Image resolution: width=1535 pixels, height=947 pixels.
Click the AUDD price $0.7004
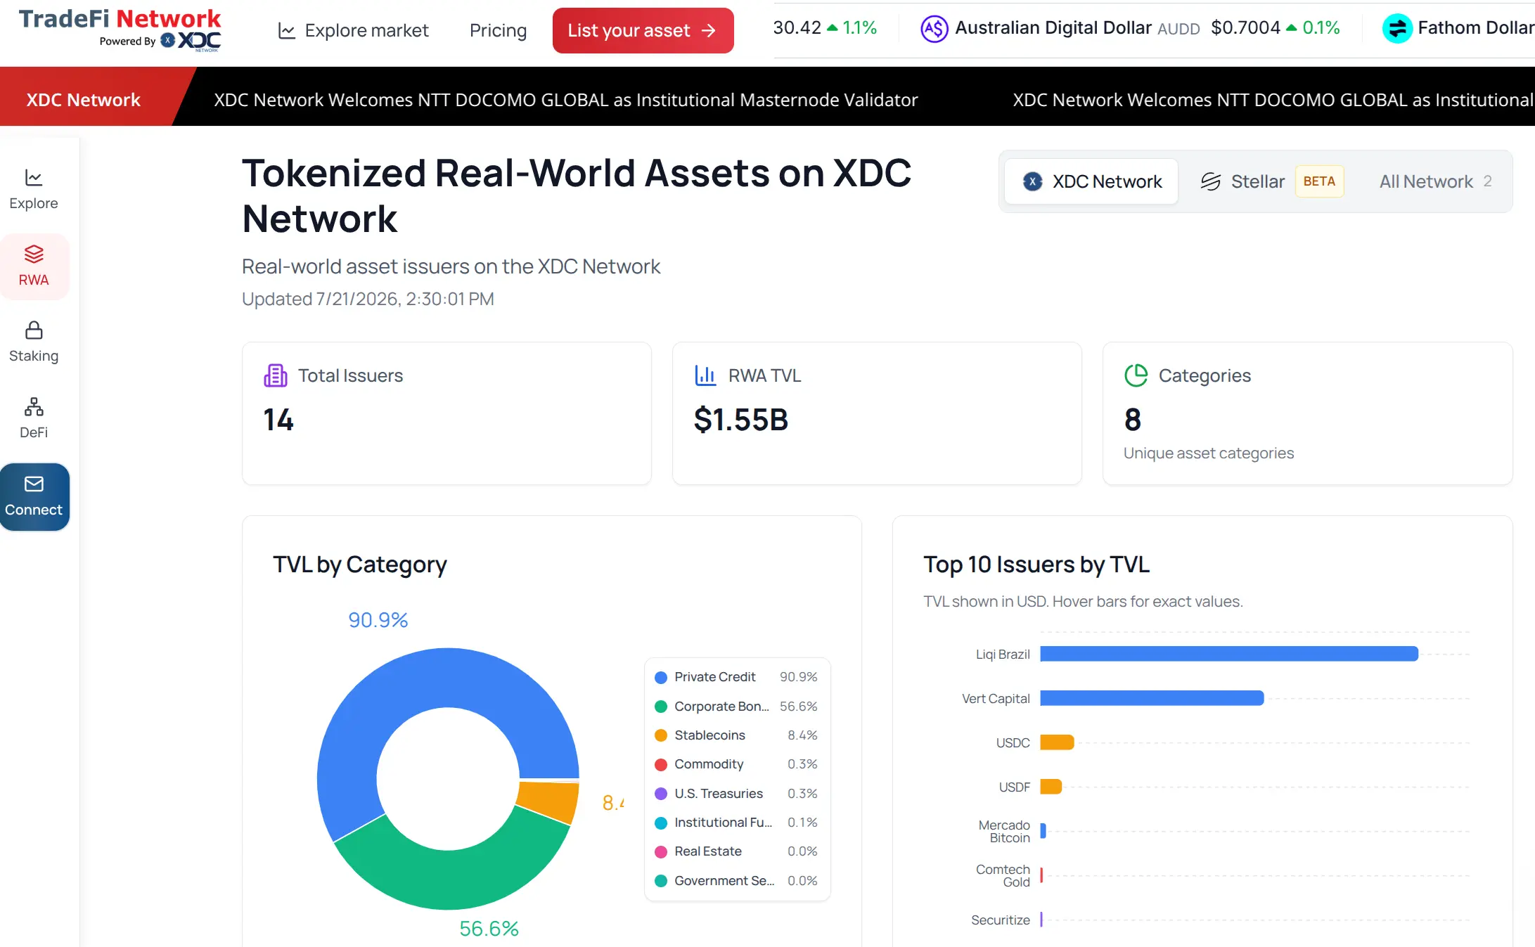click(x=1245, y=28)
